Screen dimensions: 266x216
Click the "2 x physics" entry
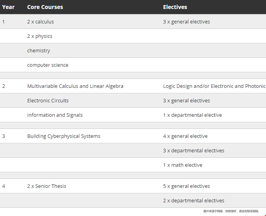40,36
